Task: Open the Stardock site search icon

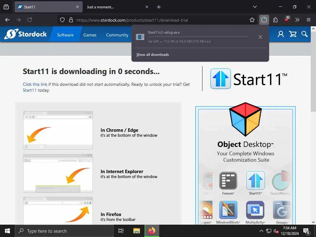Action: [304, 34]
